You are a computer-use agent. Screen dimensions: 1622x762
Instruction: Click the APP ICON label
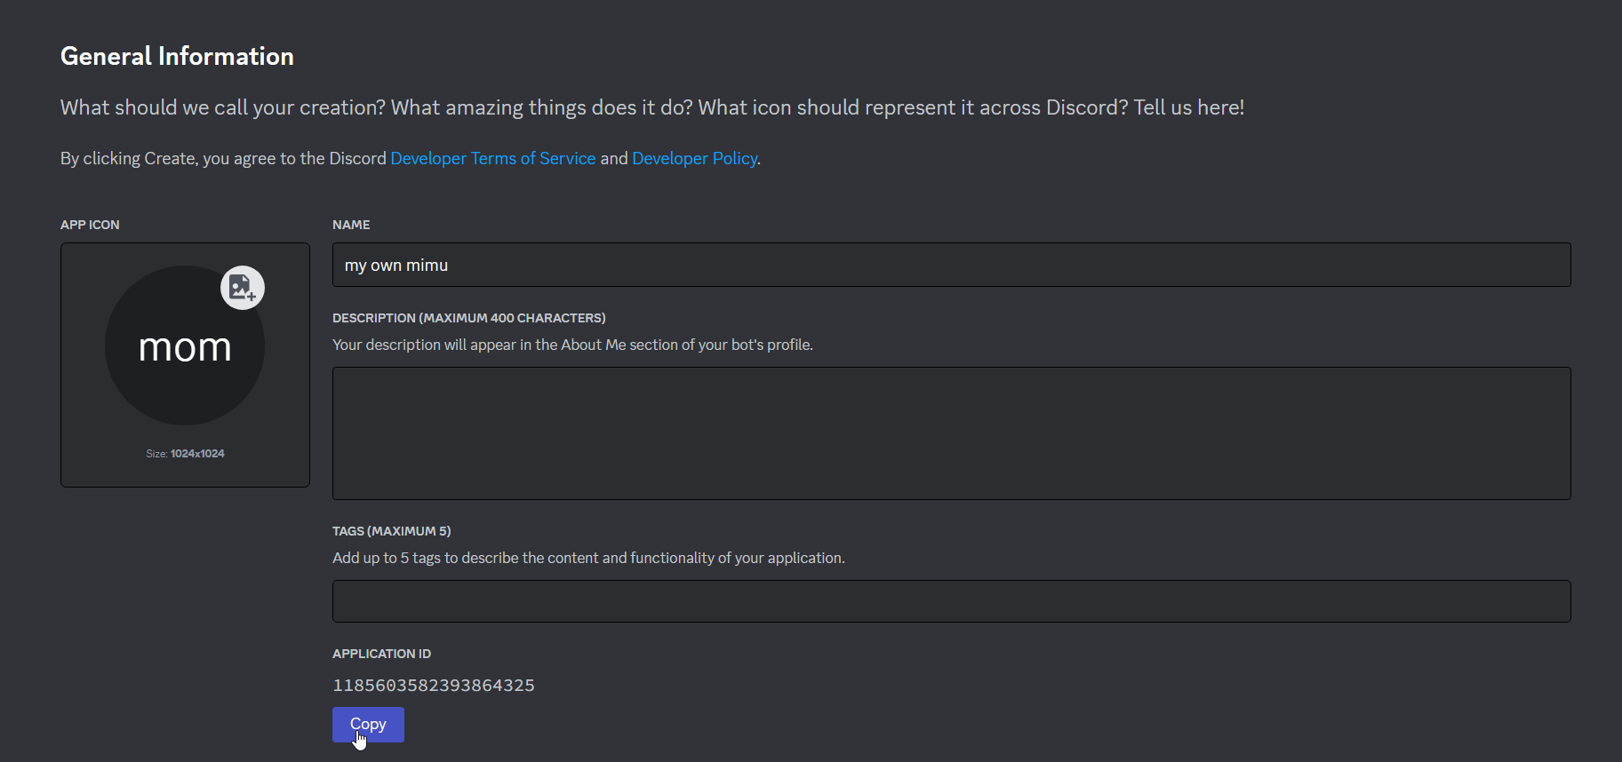[x=90, y=225]
